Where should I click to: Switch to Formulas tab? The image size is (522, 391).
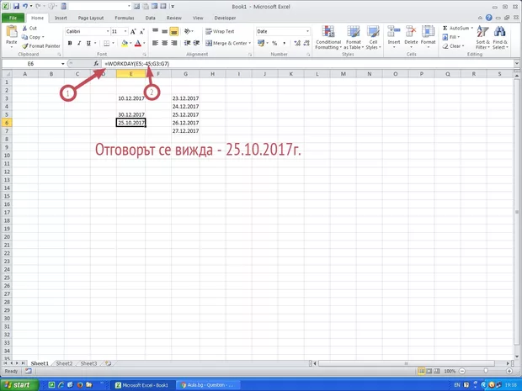point(125,18)
